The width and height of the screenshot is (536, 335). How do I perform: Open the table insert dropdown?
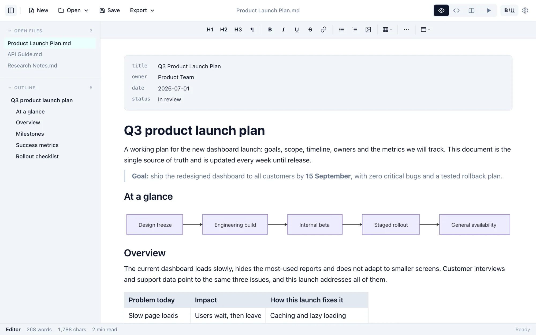pos(387,29)
